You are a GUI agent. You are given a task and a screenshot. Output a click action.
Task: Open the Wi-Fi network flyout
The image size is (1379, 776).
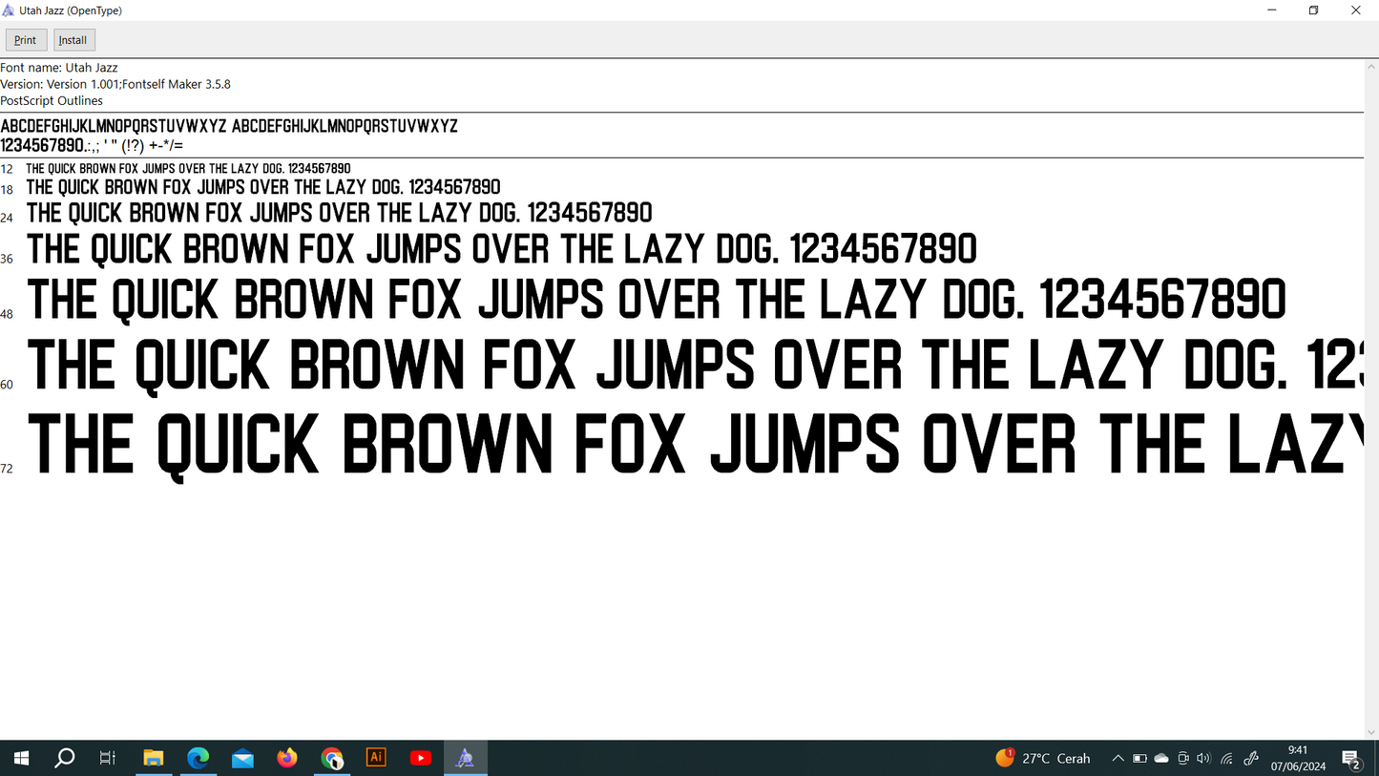point(1227,758)
